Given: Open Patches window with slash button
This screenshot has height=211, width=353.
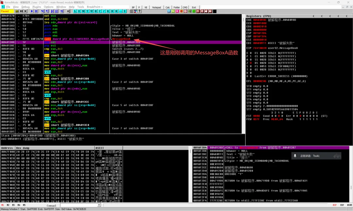Looking at the screenshot, I should (104, 11).
